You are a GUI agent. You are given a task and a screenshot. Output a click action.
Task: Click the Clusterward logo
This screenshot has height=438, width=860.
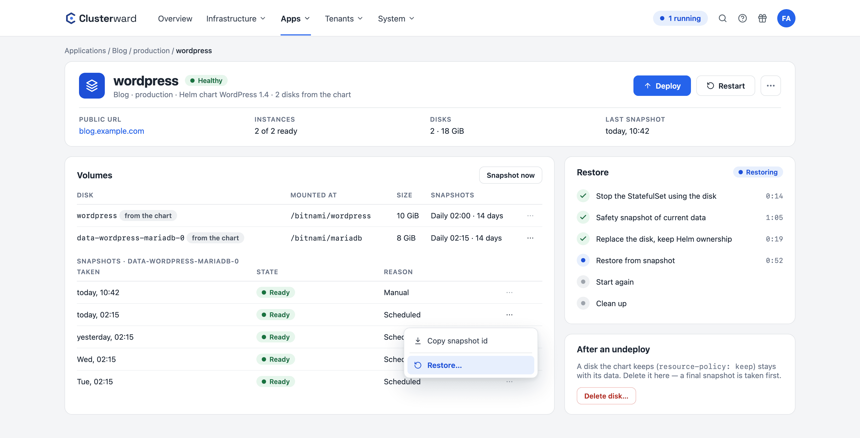[x=101, y=18]
